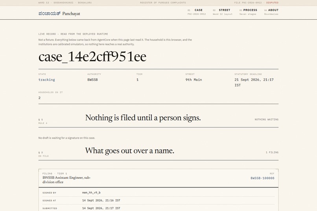Click 'No draft is waiting for a signature' text
Viewport: 317px width, 211px height.
pyautogui.click(x=67, y=138)
